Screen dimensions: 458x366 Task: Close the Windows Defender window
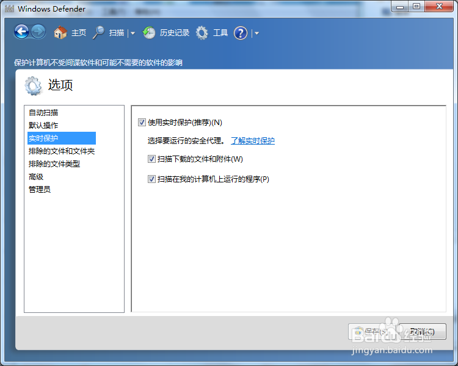[x=439, y=7]
